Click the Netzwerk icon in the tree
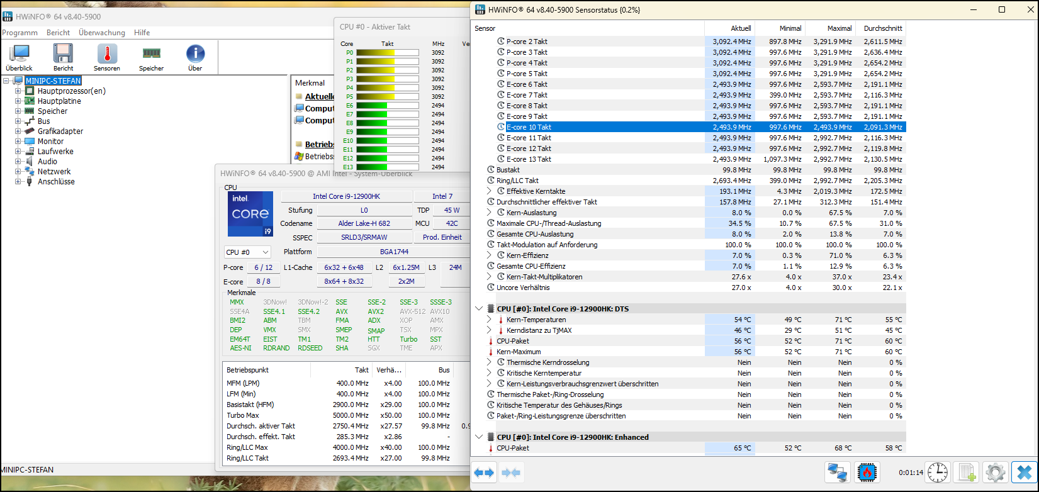This screenshot has width=1039, height=492. pyautogui.click(x=30, y=172)
